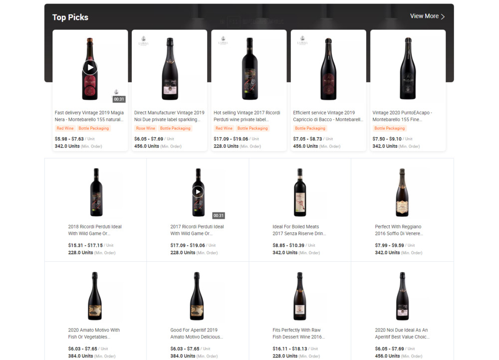Open Hot selling Vintage 2017 Ricordi Perduti title
This screenshot has height=360, width=499.
pyautogui.click(x=247, y=116)
